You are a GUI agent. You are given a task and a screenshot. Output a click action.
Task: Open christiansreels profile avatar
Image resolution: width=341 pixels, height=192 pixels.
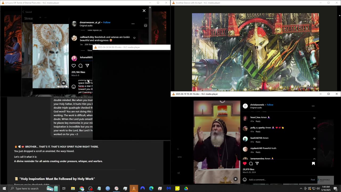point(245,106)
